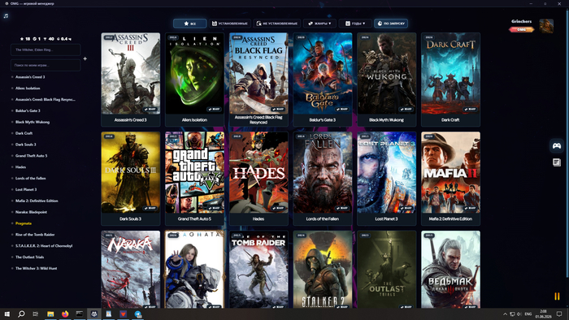Select "Hades" in sidebar list
Screen dimensions: 569x320
pos(20,167)
